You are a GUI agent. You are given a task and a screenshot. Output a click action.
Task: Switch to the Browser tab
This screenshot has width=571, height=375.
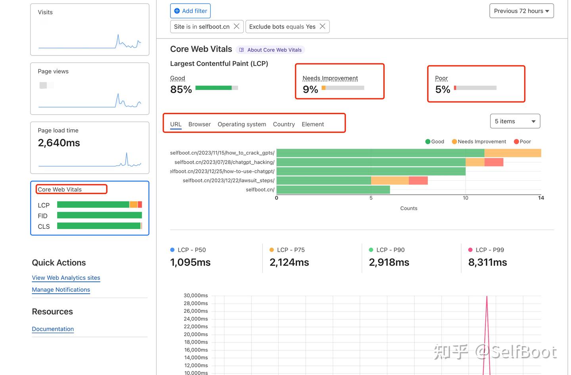(x=199, y=124)
